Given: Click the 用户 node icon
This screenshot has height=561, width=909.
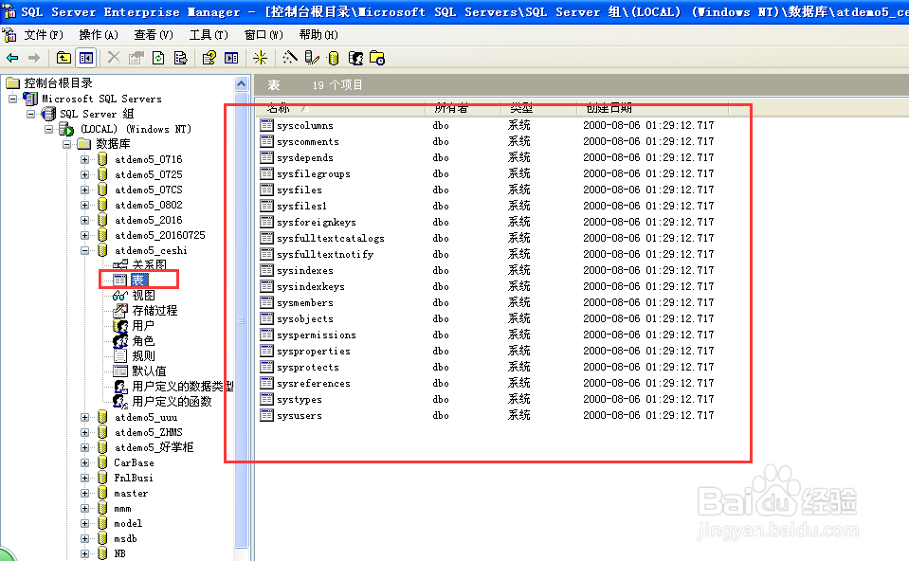Looking at the screenshot, I should [120, 326].
